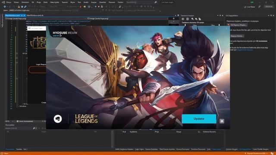This screenshot has height=155, width=276.
Task: Open the Git Değişiklikleri panel options dropdown
Action: coord(269,15)
